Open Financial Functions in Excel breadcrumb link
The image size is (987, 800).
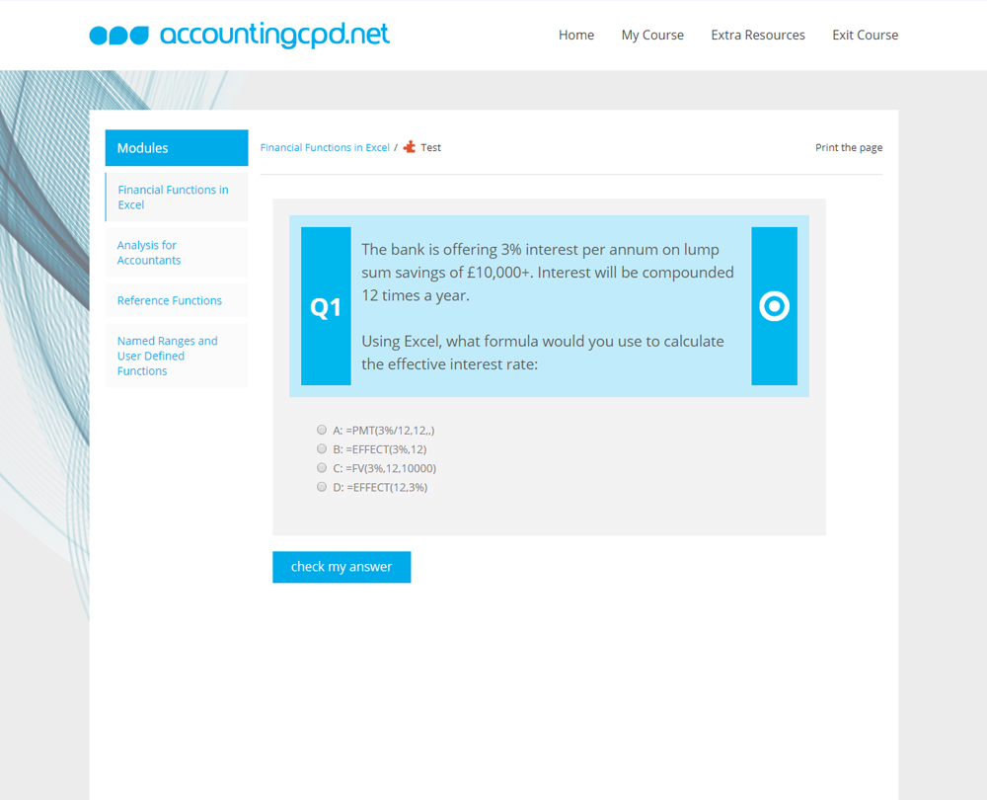pos(325,147)
